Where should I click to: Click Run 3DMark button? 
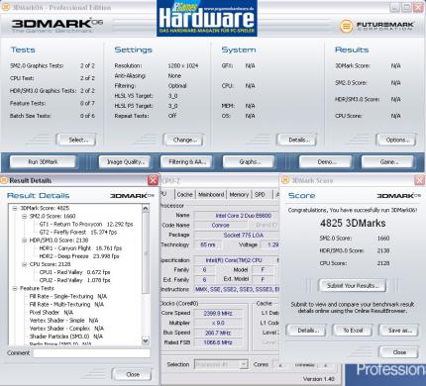click(x=43, y=162)
